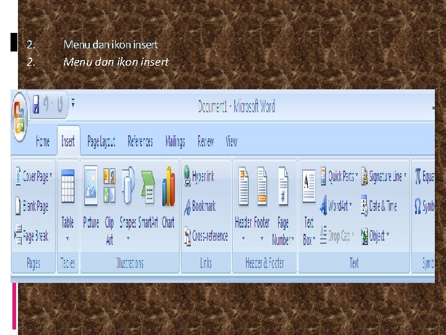This screenshot has width=446, height=335.
Task: Open the Review tab
Action: pos(206,141)
